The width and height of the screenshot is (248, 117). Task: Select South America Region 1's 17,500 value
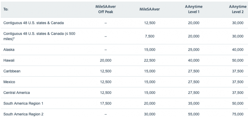pos(106,104)
